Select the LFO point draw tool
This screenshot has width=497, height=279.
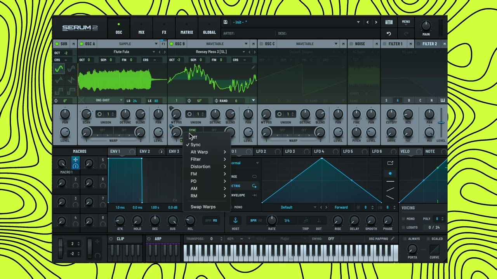390,173
